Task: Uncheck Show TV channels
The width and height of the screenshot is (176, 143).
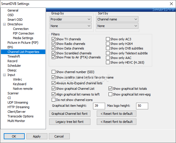Action: point(53,39)
